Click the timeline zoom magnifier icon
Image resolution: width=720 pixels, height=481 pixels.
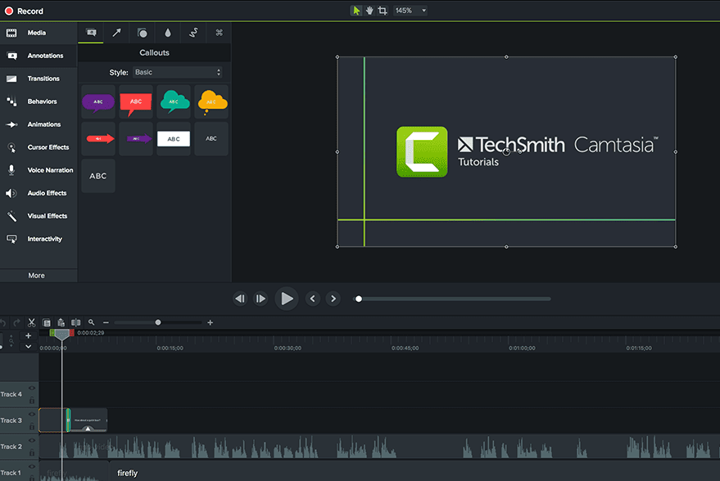[x=92, y=322]
